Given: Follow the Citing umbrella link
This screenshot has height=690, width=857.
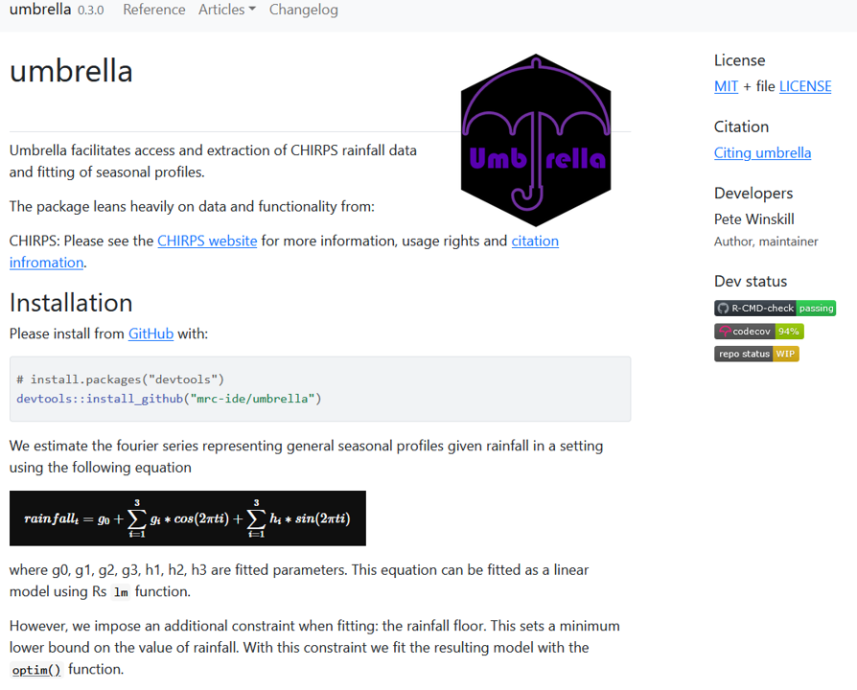Looking at the screenshot, I should tap(762, 152).
